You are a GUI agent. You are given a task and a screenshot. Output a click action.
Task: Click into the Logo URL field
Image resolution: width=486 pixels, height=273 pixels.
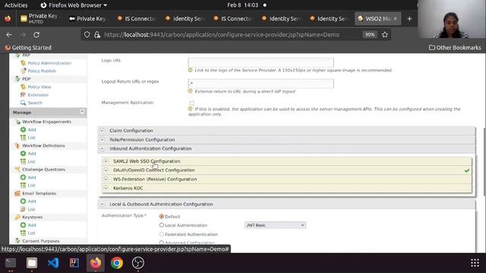click(260, 62)
